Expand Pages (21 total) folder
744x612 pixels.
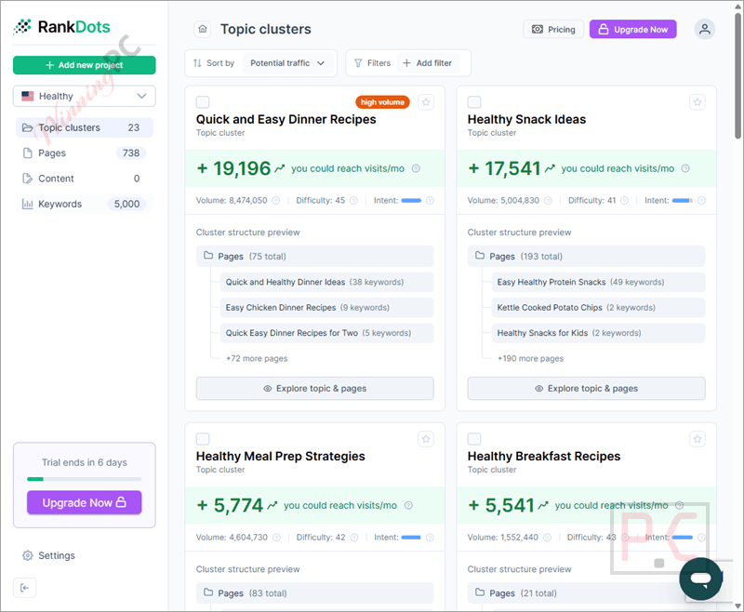pyautogui.click(x=586, y=593)
